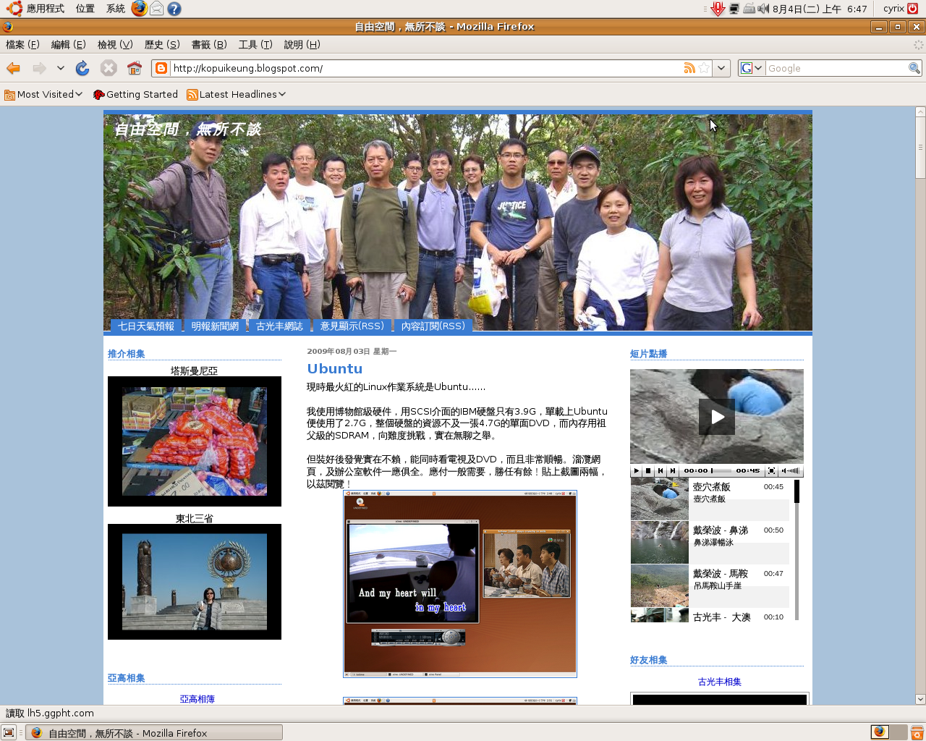
Task: Open the recent pages history dropdown arrow
Action: 61,68
